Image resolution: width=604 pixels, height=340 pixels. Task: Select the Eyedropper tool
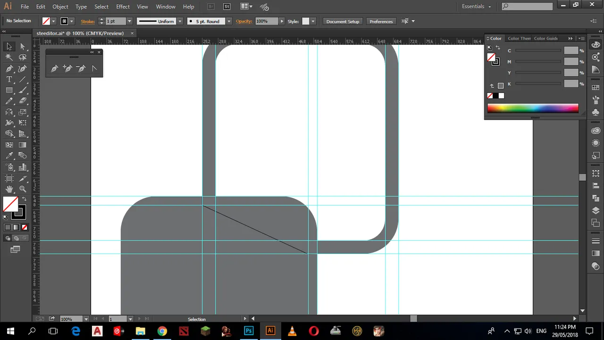pyautogui.click(x=9, y=156)
